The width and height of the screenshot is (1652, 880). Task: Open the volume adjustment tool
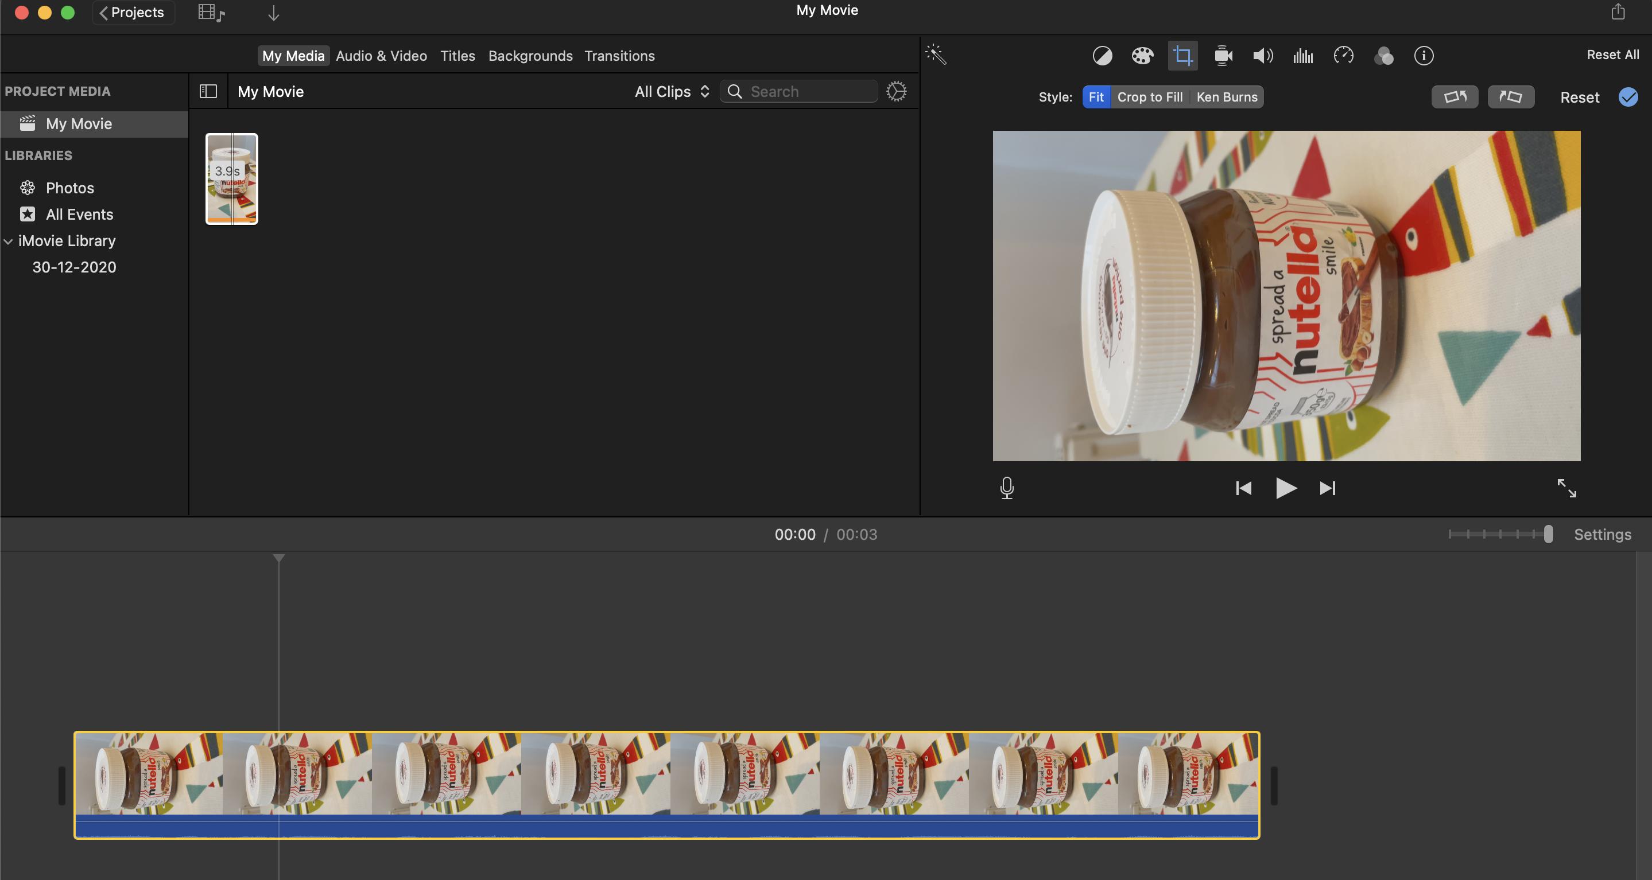1263,56
